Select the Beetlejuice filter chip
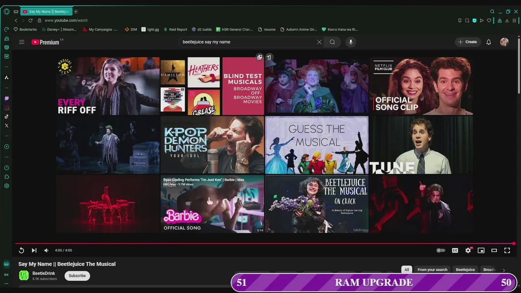The width and height of the screenshot is (521, 293). coord(465,270)
